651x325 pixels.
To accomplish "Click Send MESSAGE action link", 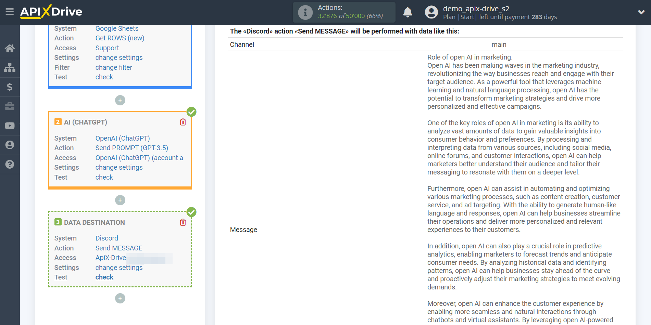I will 119,248.
